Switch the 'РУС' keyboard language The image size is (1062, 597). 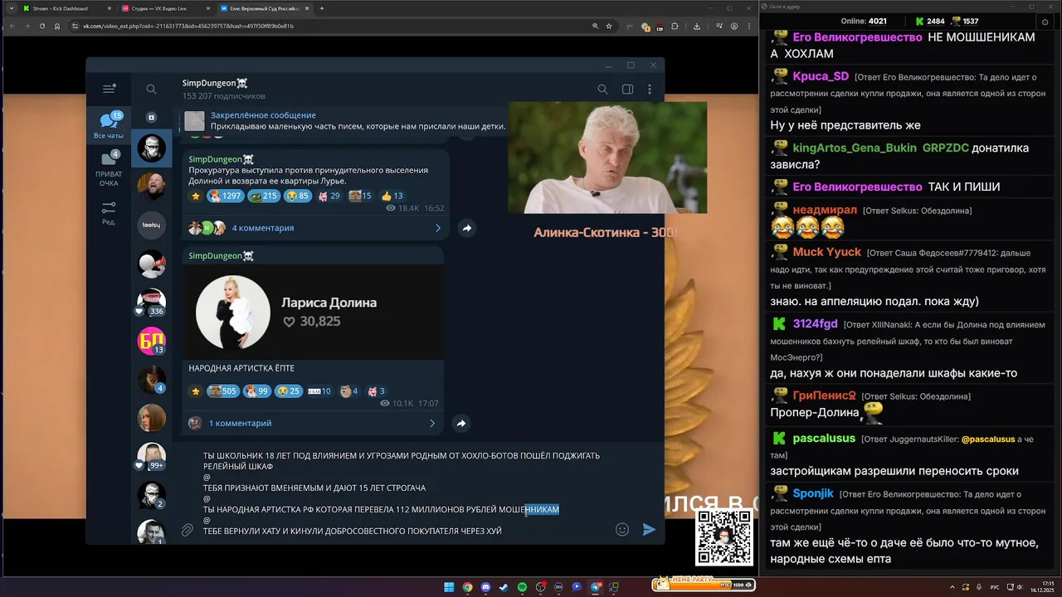coord(995,587)
